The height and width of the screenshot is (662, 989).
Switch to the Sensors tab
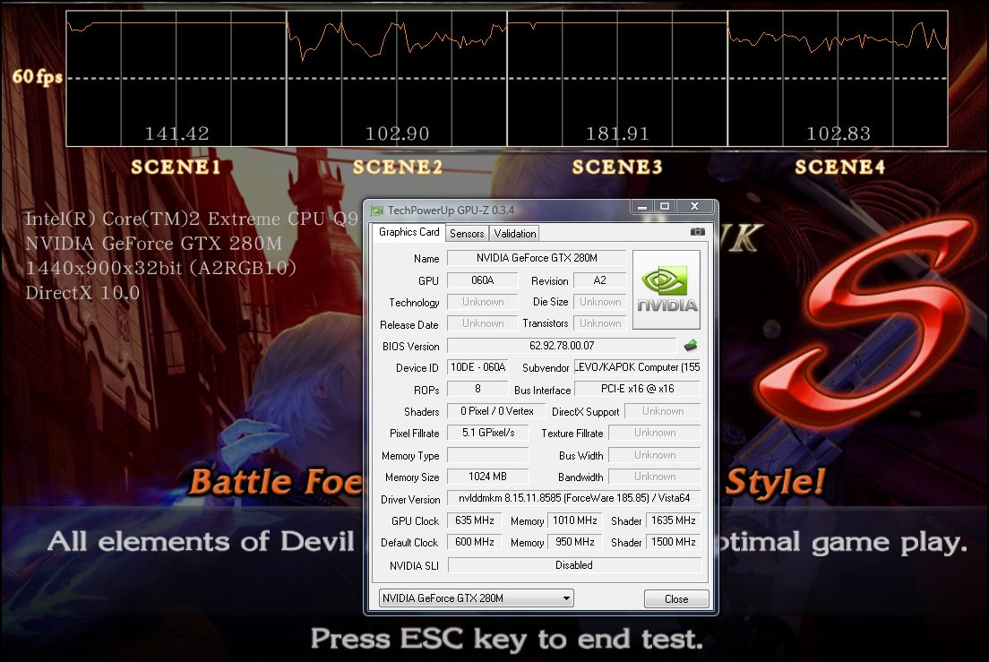point(467,233)
